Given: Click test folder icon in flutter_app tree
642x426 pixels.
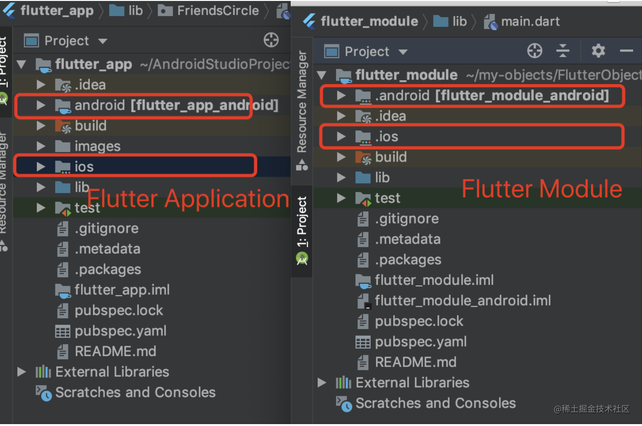Looking at the screenshot, I should pos(63,208).
